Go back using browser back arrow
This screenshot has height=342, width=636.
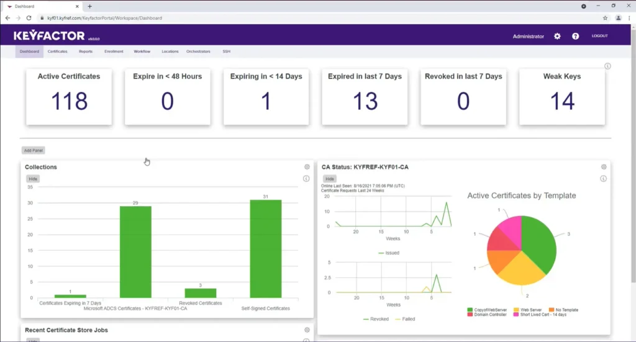pos(7,18)
